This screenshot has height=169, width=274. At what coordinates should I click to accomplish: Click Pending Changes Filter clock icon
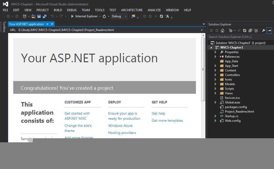[231, 31]
